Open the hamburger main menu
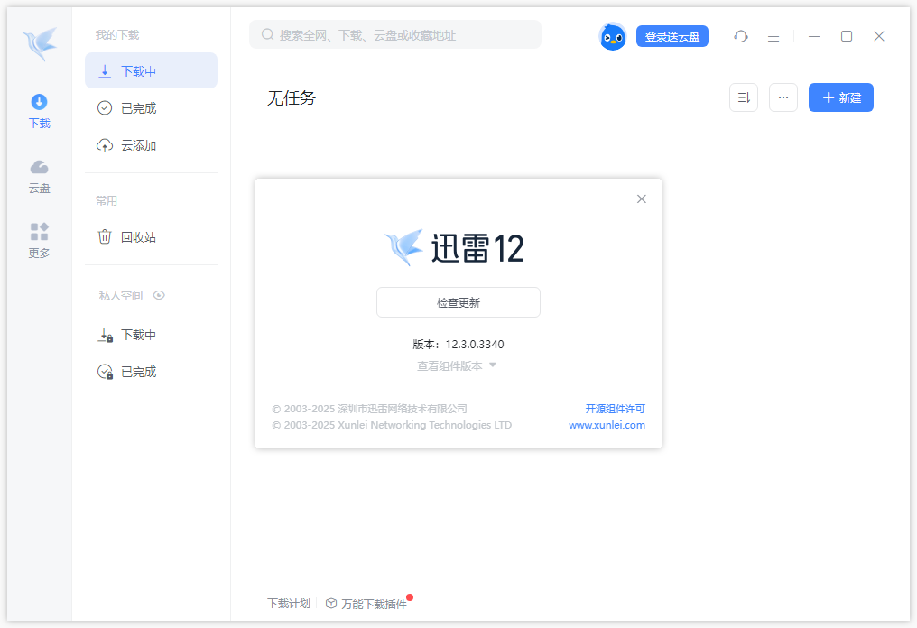This screenshot has width=917, height=628. pyautogui.click(x=773, y=36)
